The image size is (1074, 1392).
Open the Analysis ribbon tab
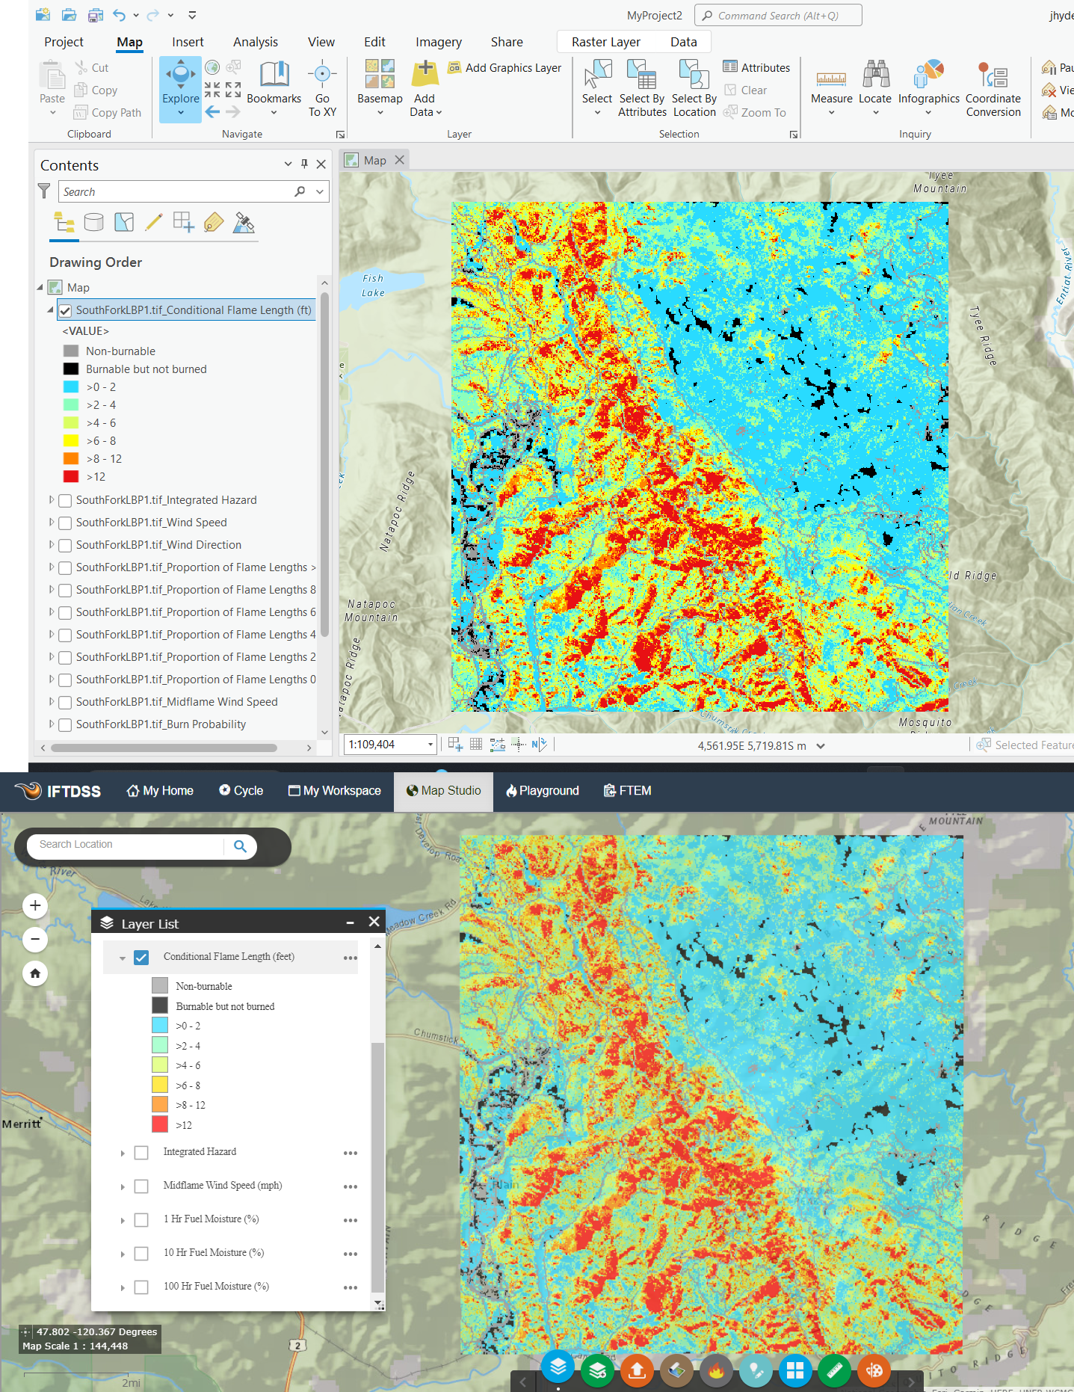click(x=256, y=42)
